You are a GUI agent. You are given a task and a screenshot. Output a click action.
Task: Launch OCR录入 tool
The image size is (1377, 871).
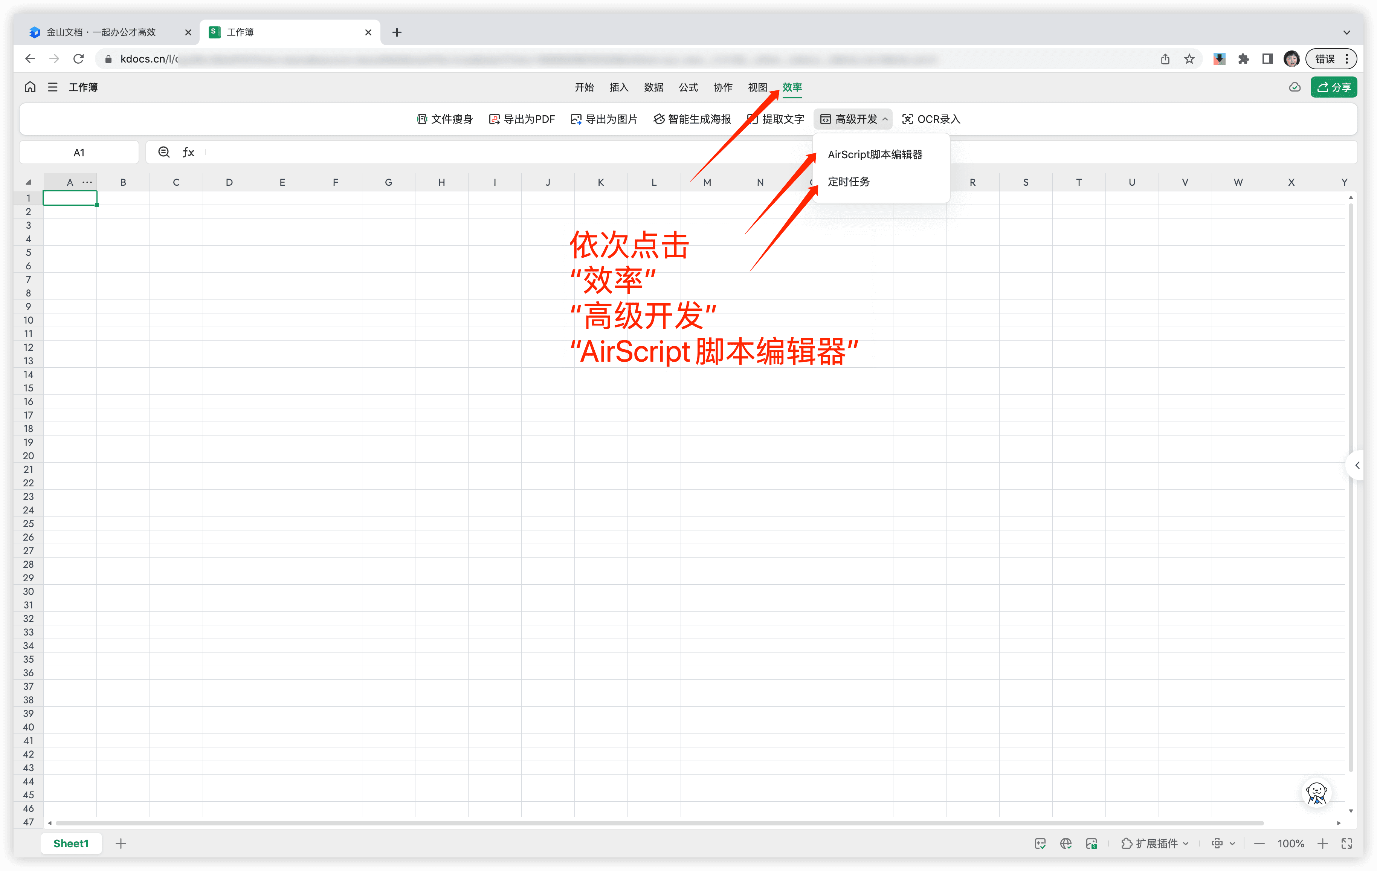pyautogui.click(x=931, y=119)
